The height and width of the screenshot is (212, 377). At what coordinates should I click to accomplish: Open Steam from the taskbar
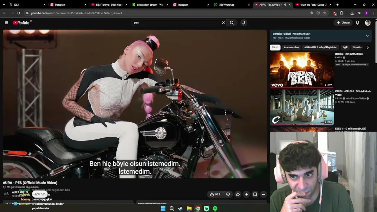(x=180, y=208)
